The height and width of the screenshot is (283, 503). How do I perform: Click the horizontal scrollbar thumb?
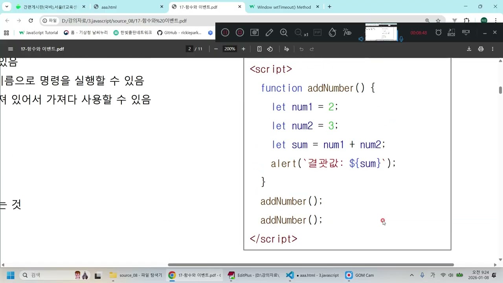coord(311,265)
